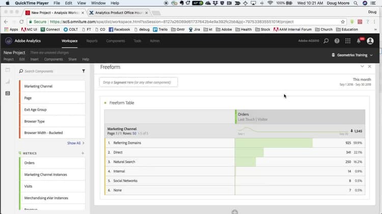This screenshot has width=382, height=214.
Task: Open the Project menu
Action: 9,59
